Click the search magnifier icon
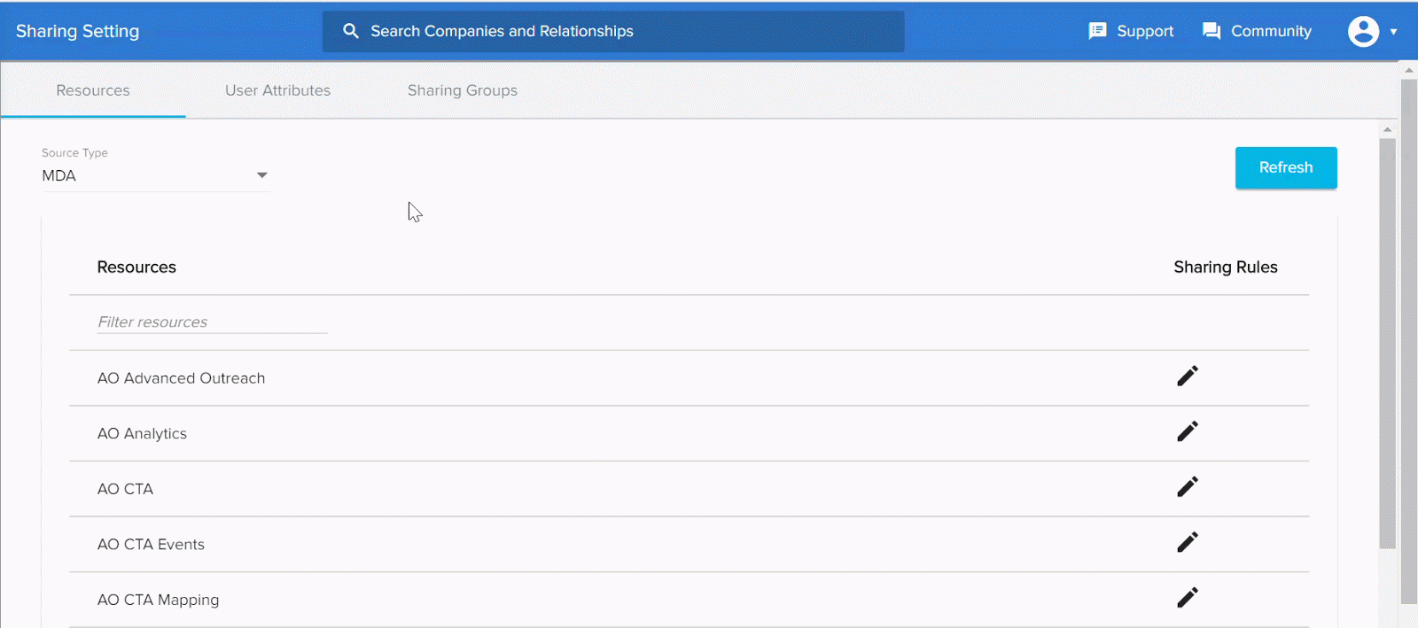This screenshot has height=628, width=1418. [351, 31]
